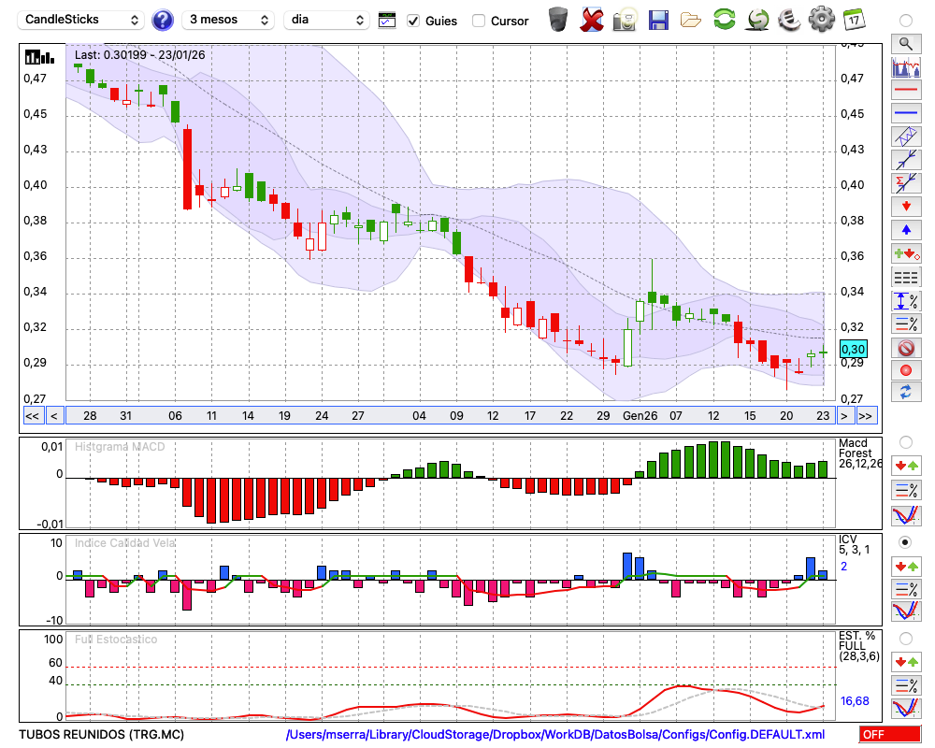Jump to the chart end with >> button
935x748 pixels.
(866, 416)
